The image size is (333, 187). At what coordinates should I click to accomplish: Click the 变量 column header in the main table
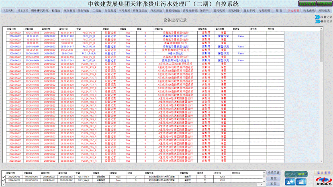coord(79,29)
